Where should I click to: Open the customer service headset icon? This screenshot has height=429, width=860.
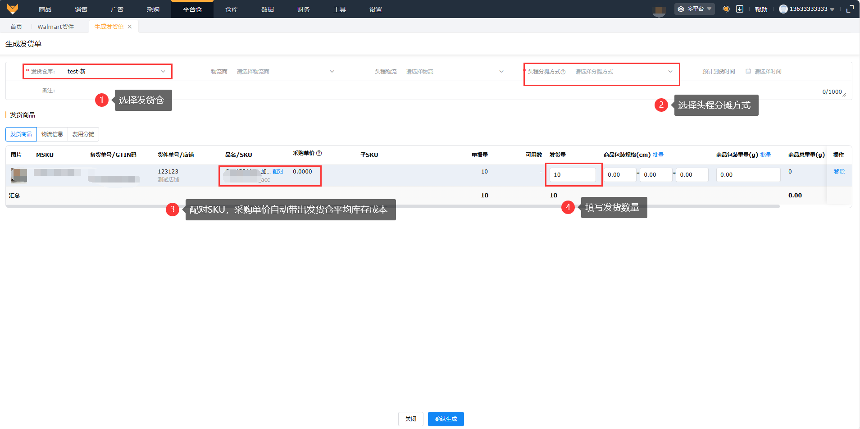[x=726, y=9]
